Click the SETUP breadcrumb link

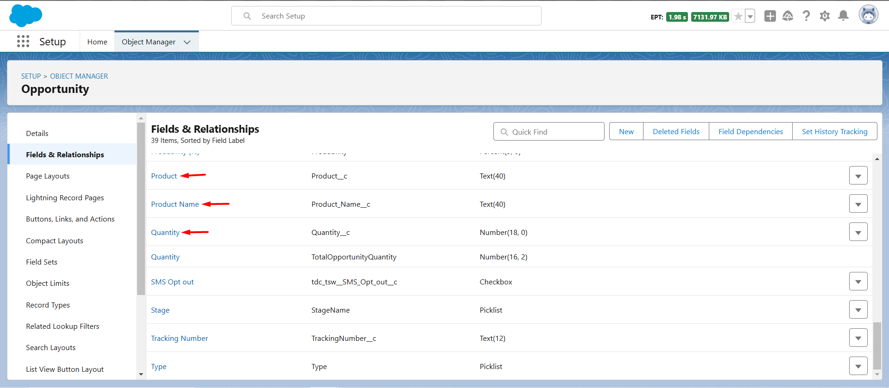click(x=31, y=76)
